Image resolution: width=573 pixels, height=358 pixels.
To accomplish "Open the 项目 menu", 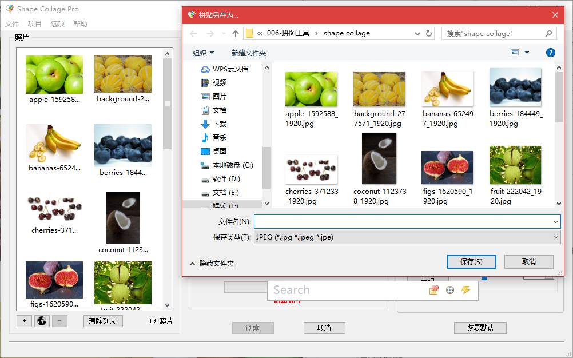I will pos(35,24).
